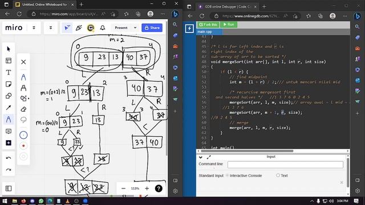
Task: Click the Miro Share button
Action: tap(152, 28)
